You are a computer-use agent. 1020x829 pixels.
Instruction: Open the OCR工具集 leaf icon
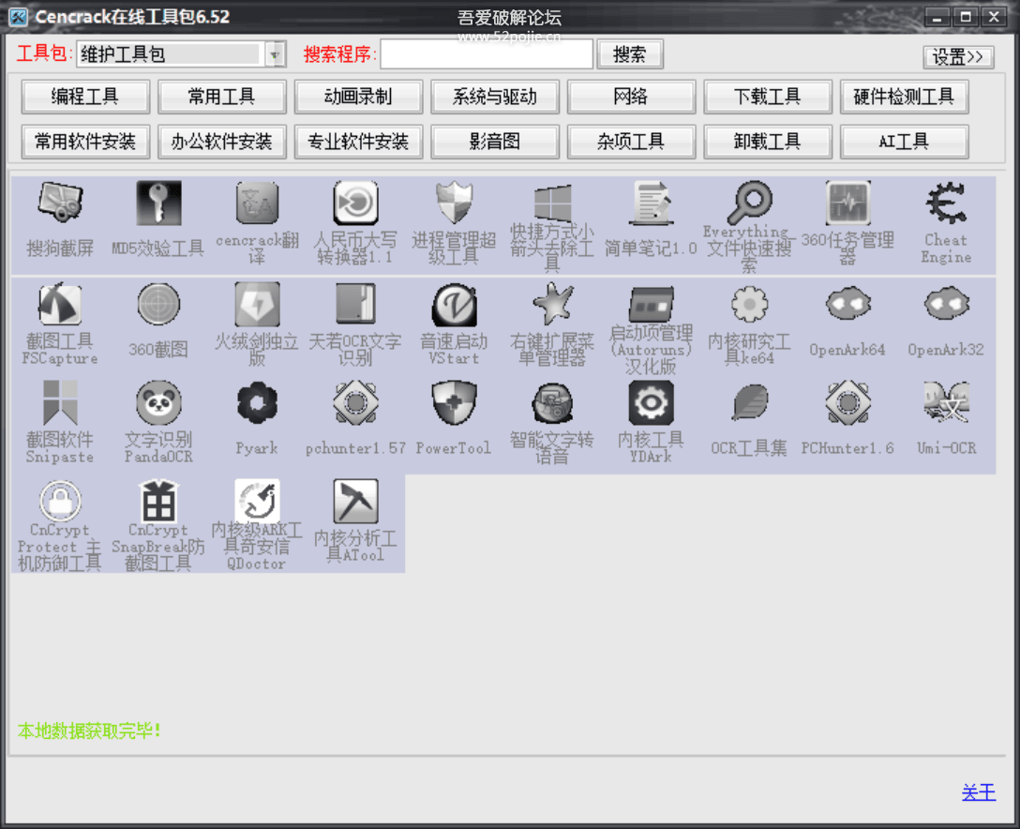click(749, 403)
